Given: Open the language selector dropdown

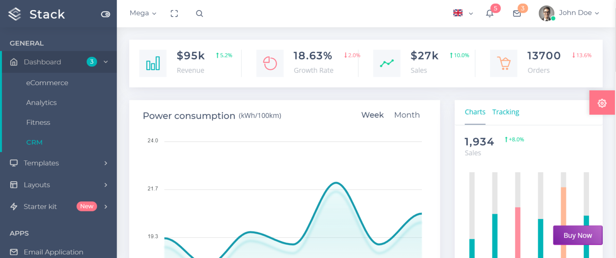Looking at the screenshot, I should pos(463,13).
